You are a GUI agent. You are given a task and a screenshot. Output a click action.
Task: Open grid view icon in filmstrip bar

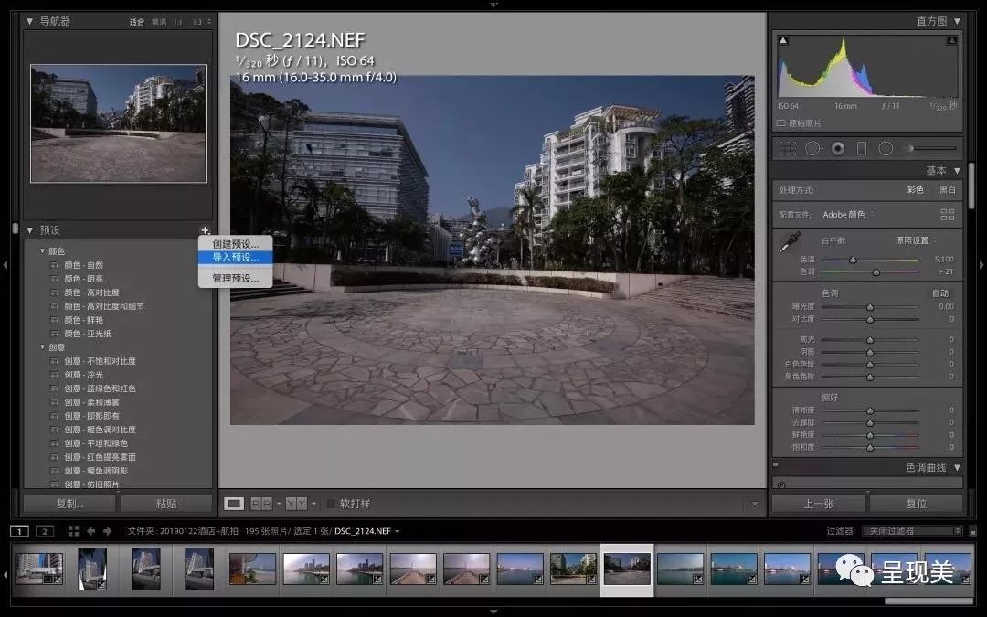tap(74, 531)
